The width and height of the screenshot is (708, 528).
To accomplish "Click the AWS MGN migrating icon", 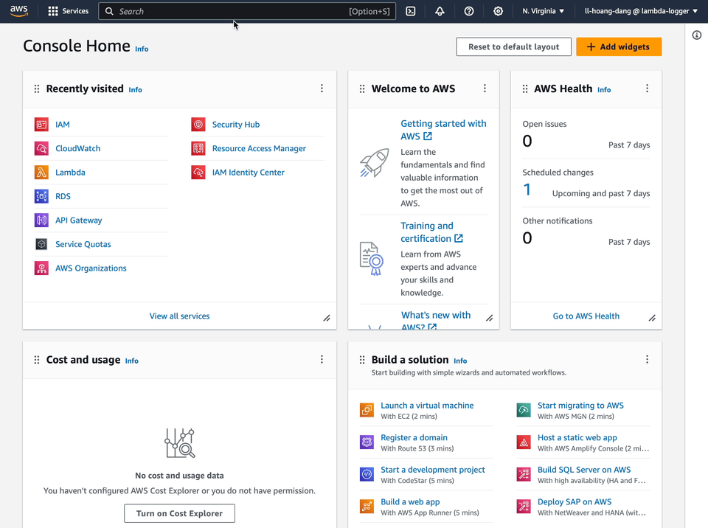I will (524, 410).
